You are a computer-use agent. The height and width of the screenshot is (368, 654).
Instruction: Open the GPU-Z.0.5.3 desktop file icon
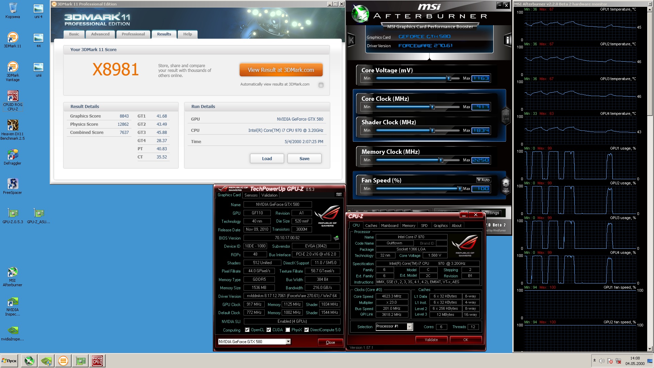[x=13, y=216]
